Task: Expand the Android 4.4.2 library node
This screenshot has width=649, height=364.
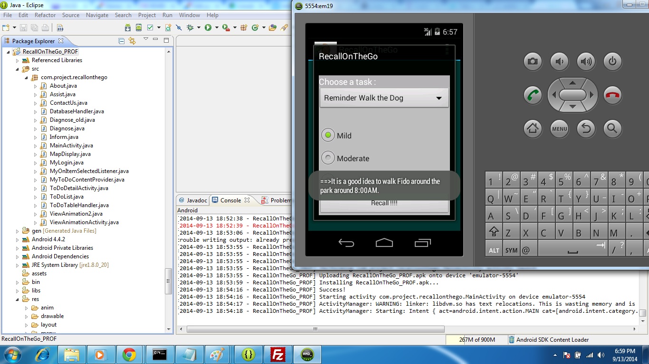Action: (18, 240)
